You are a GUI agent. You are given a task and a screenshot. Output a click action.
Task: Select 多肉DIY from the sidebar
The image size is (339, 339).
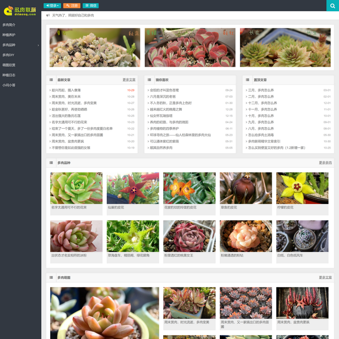[x=8, y=55]
